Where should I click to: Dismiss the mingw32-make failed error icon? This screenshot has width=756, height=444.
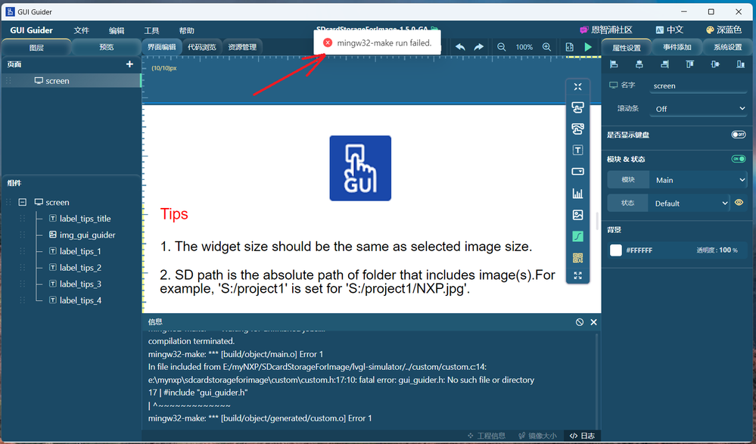328,43
